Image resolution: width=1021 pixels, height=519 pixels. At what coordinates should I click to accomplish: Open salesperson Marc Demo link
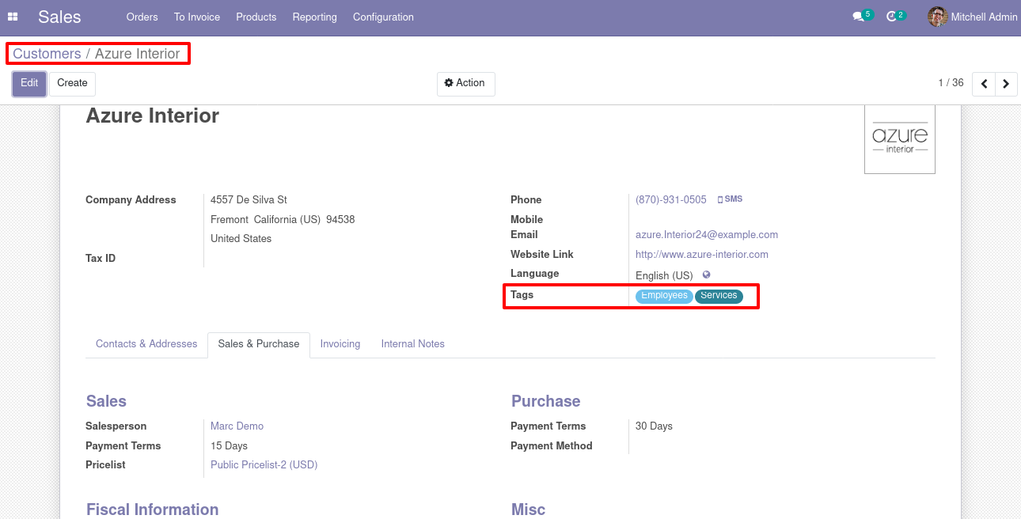click(237, 426)
